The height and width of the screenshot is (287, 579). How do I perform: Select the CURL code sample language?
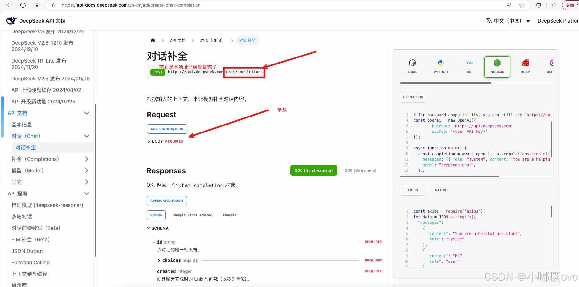(x=413, y=66)
